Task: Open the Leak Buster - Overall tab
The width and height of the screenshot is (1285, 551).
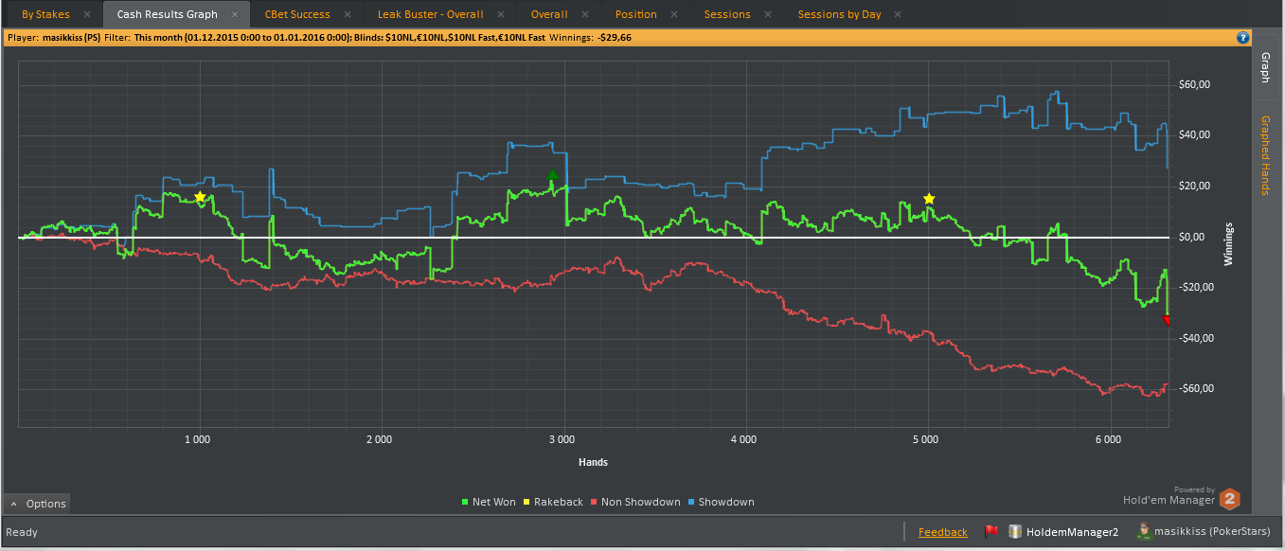Action: (430, 14)
